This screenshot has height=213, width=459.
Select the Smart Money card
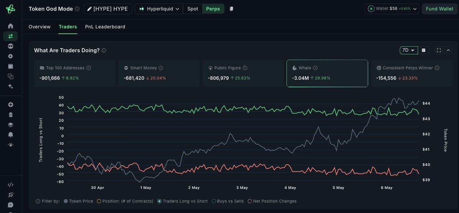coord(159,73)
